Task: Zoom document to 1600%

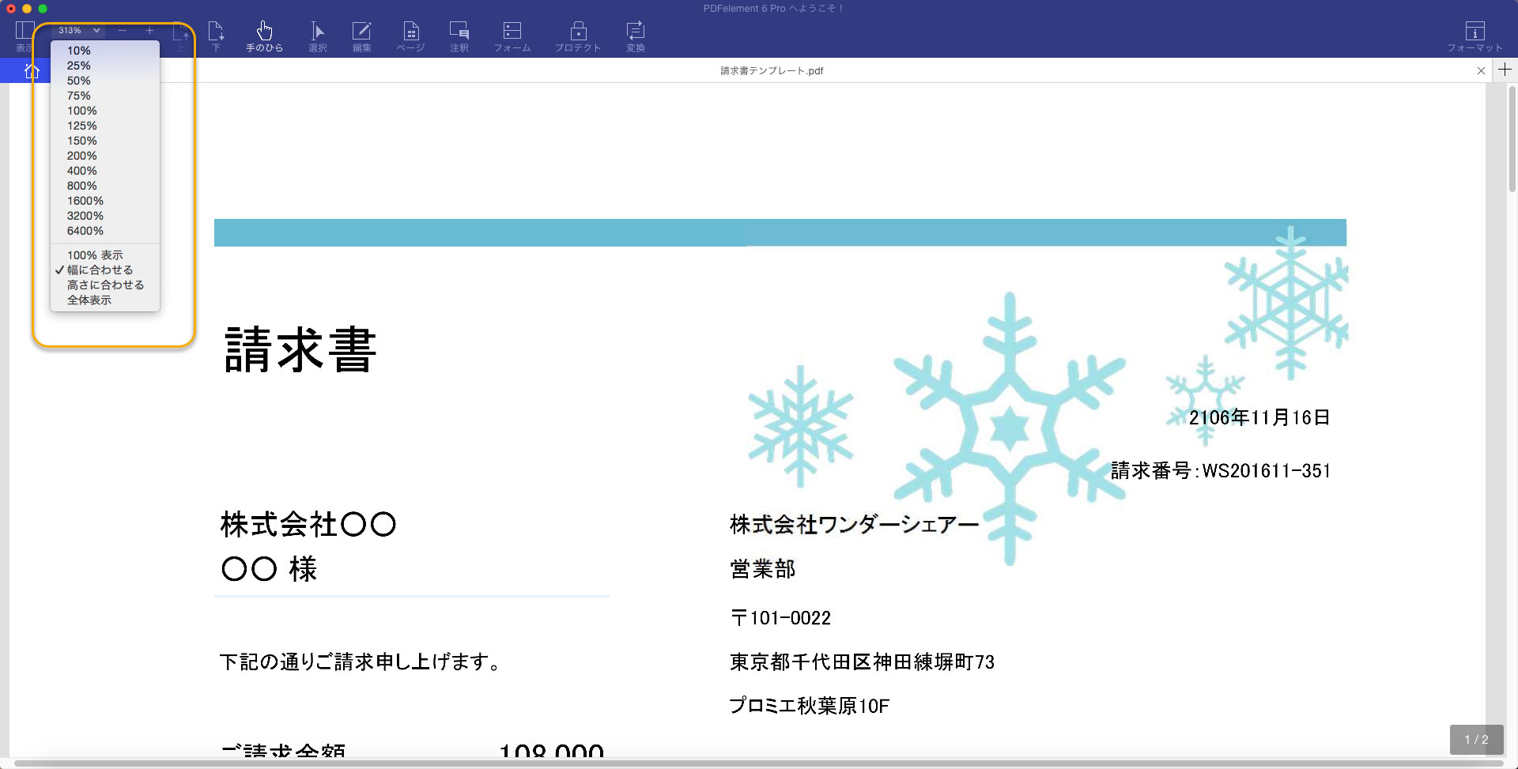Action: pyautogui.click(x=105, y=201)
